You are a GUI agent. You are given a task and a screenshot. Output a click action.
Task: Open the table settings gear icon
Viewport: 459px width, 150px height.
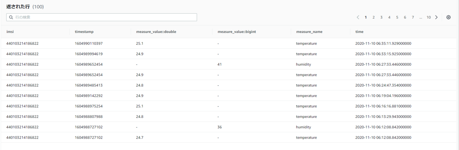point(448,17)
